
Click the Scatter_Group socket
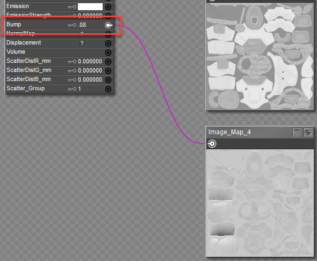coord(109,89)
